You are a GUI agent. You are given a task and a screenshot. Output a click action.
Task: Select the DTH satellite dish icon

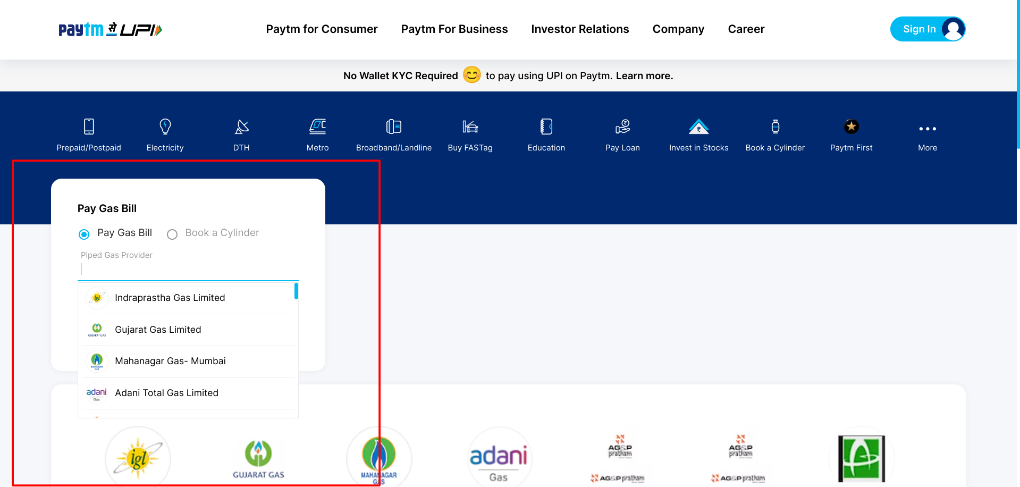tap(241, 127)
